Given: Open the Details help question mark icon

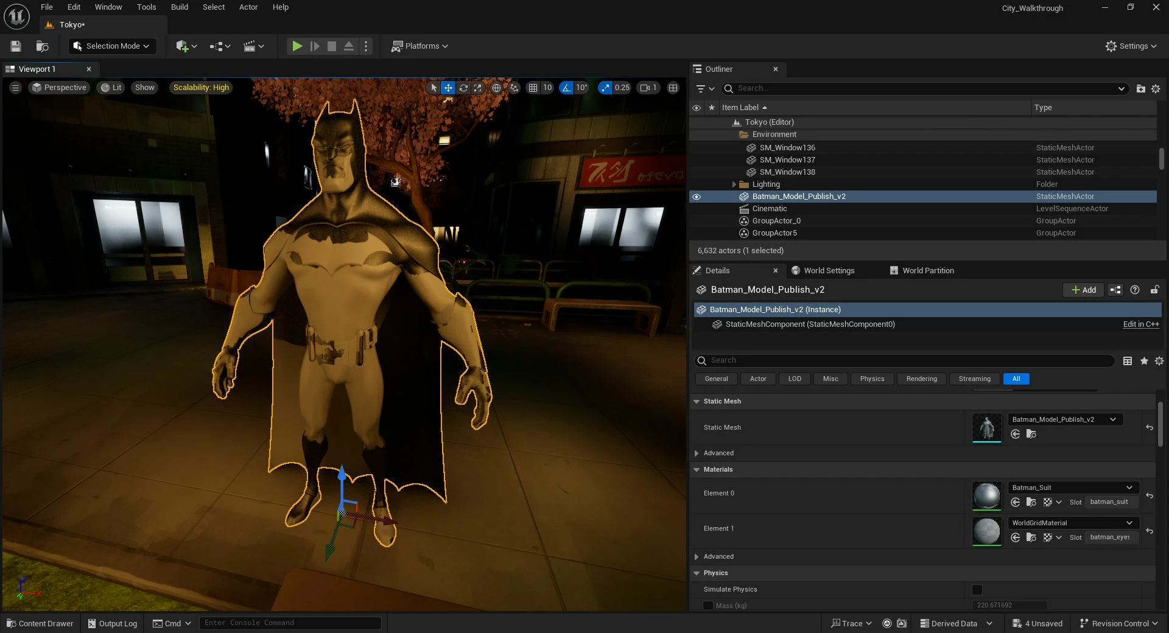Looking at the screenshot, I should pyautogui.click(x=1135, y=290).
